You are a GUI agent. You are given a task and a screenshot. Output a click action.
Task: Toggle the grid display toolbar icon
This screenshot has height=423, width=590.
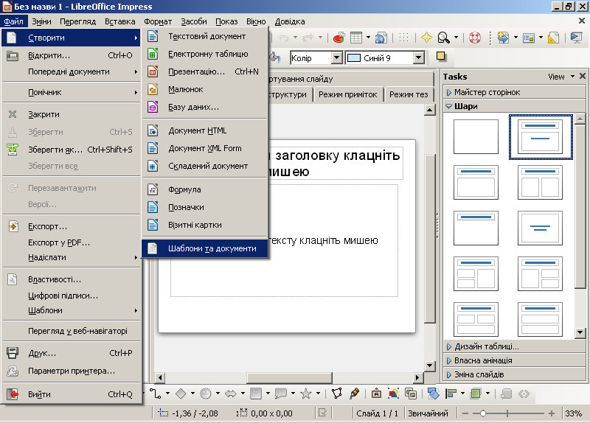tap(403, 38)
